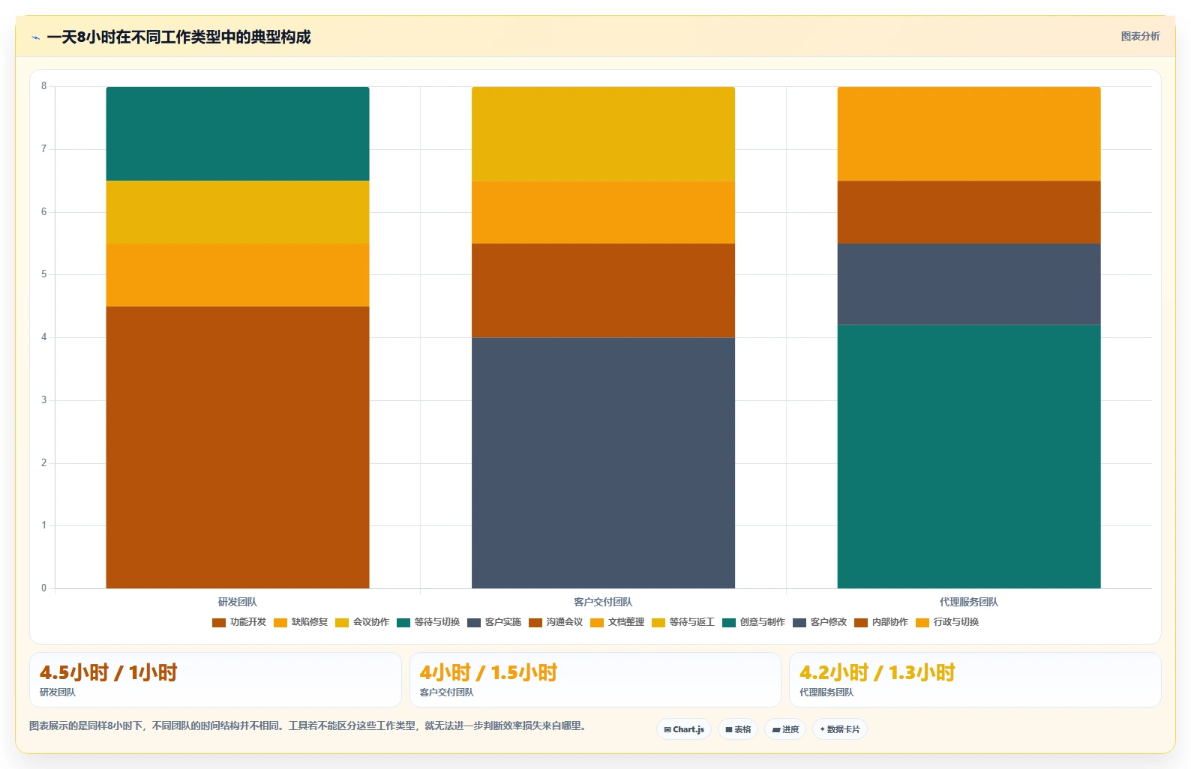Click the 数据卡片 tag

point(839,729)
